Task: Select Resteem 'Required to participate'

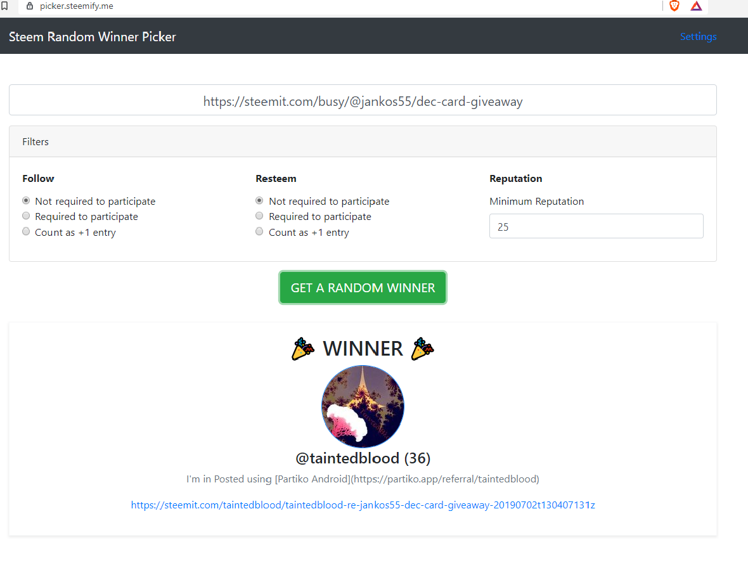Action: pos(259,216)
